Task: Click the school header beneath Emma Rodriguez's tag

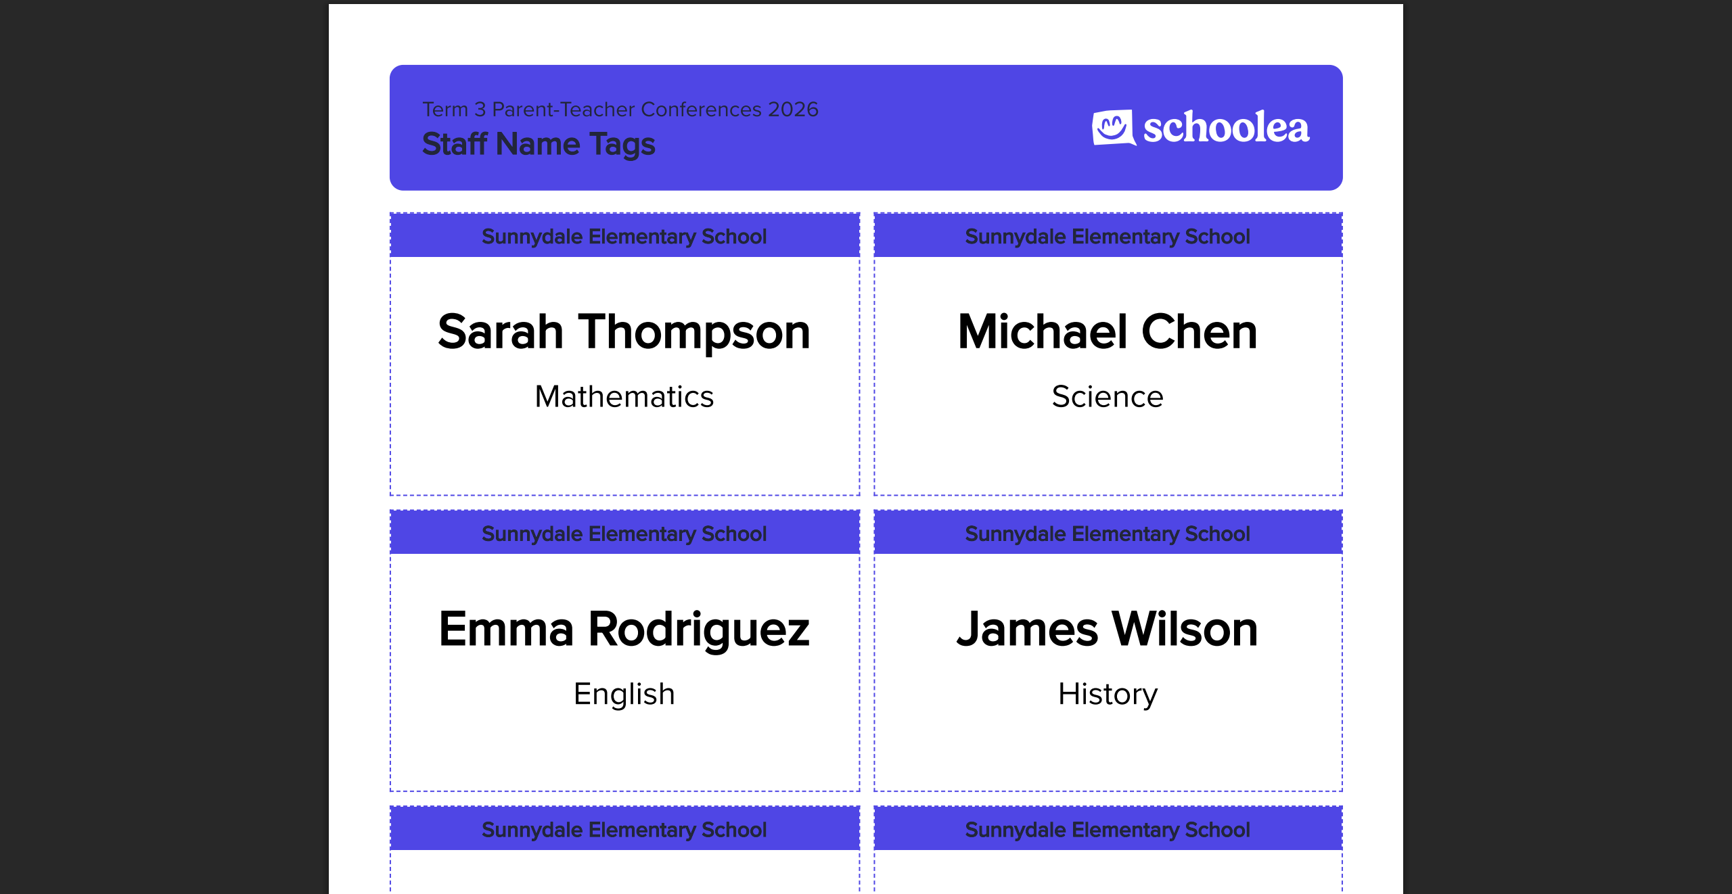Action: click(x=624, y=830)
